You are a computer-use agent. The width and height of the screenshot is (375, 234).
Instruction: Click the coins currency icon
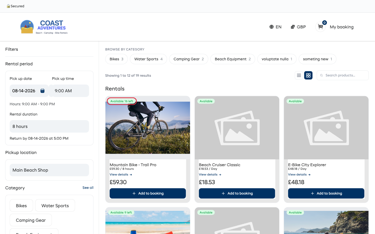[x=293, y=27]
